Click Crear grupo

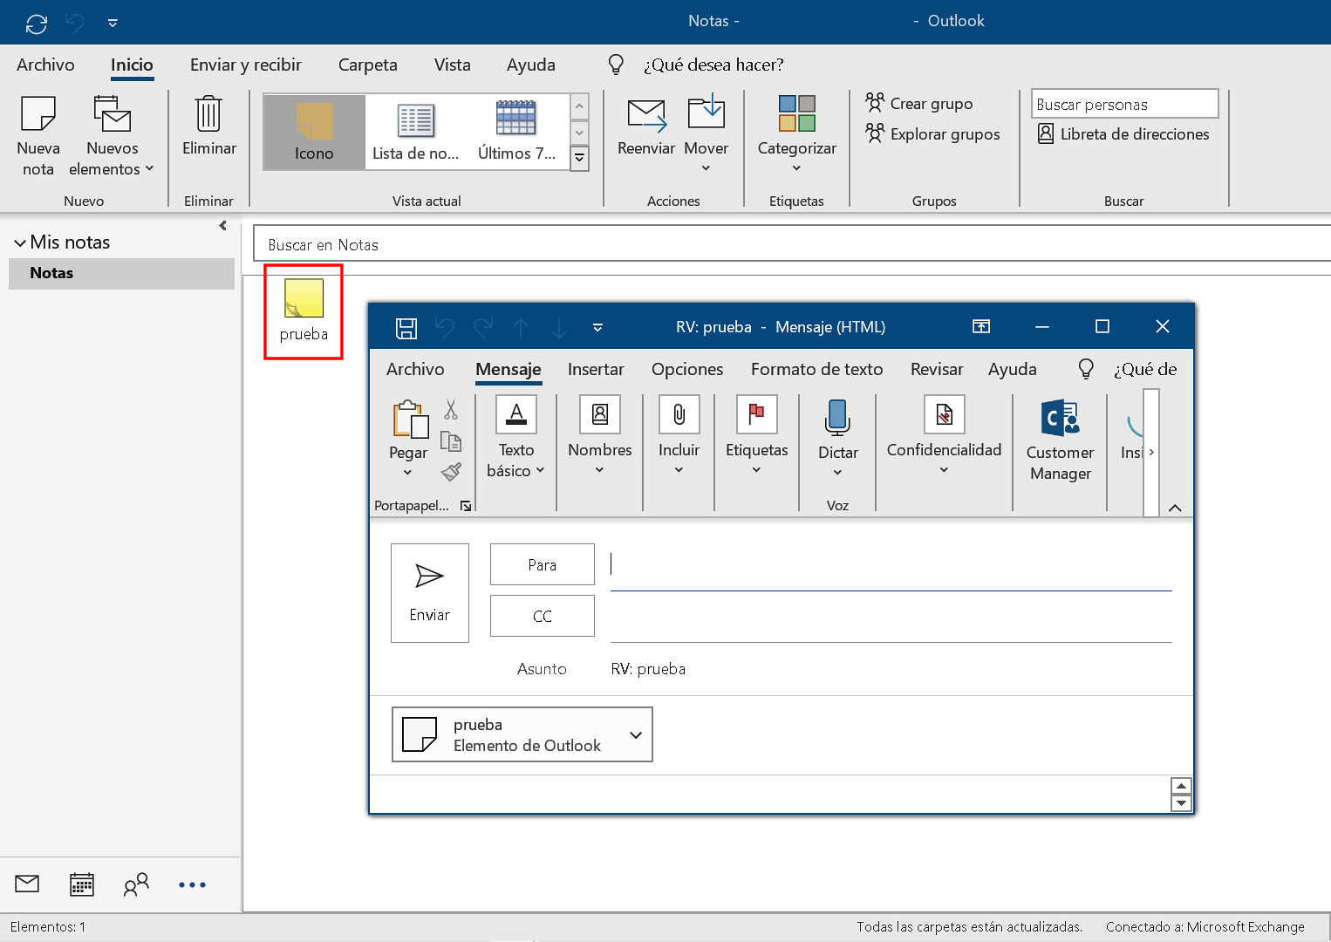[x=919, y=104]
